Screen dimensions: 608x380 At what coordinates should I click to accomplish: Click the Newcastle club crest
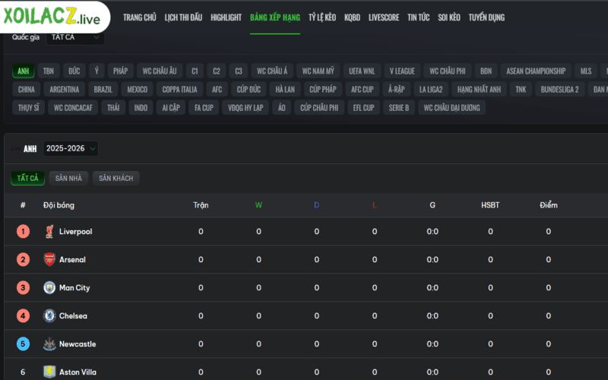point(49,344)
